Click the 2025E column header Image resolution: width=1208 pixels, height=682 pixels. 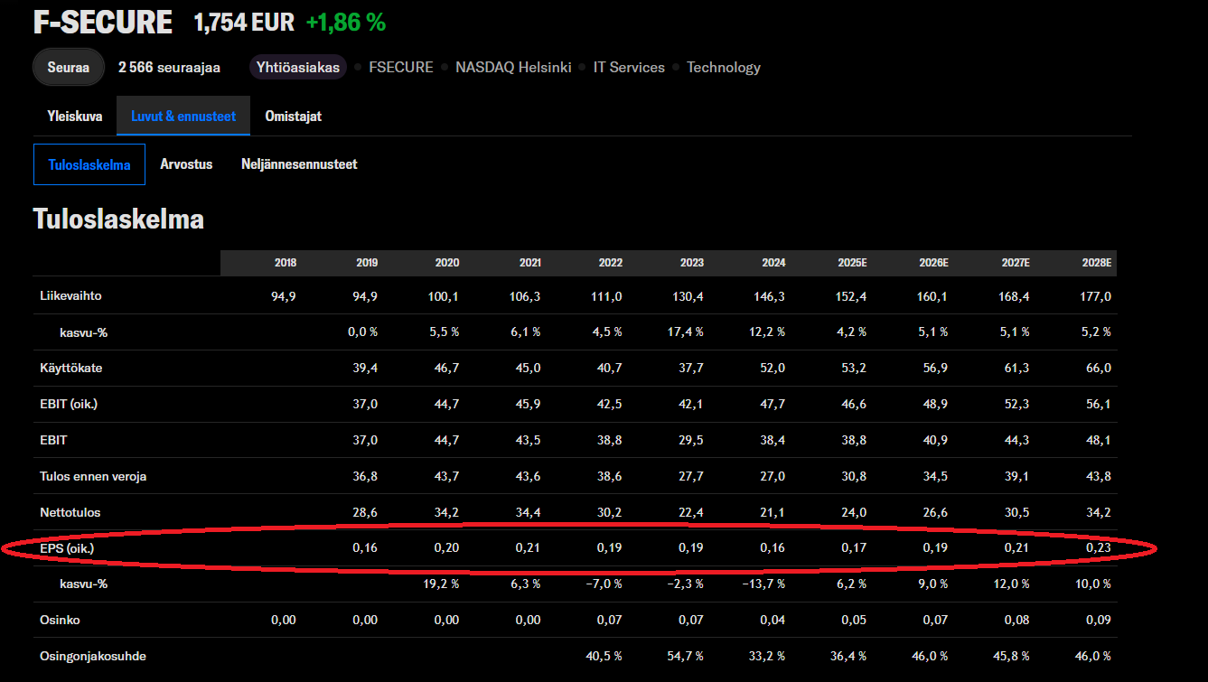coord(852,263)
